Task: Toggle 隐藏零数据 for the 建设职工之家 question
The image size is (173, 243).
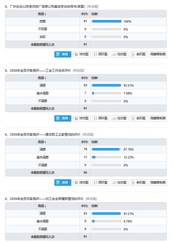Action: (x=158, y=182)
